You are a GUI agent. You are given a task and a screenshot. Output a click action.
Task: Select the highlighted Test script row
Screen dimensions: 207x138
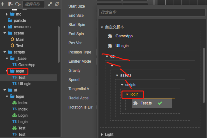(x=28, y=78)
